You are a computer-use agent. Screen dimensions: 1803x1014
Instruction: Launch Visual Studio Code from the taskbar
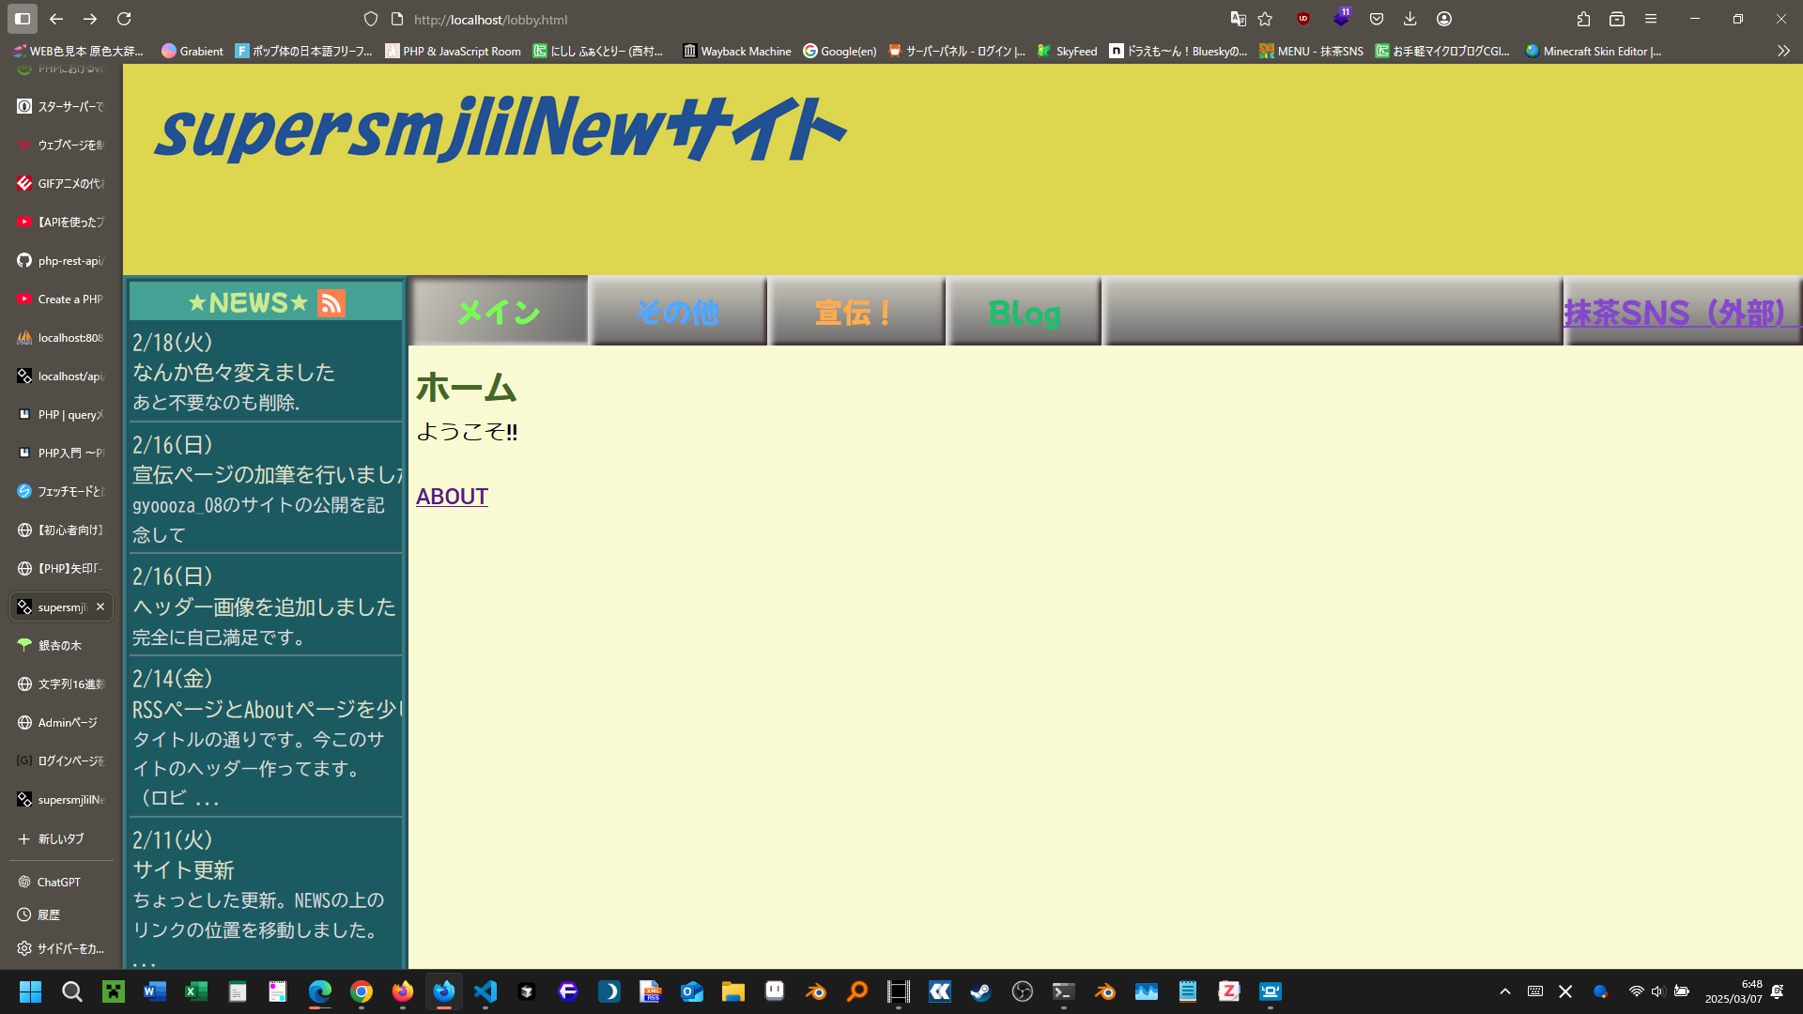pyautogui.click(x=485, y=991)
